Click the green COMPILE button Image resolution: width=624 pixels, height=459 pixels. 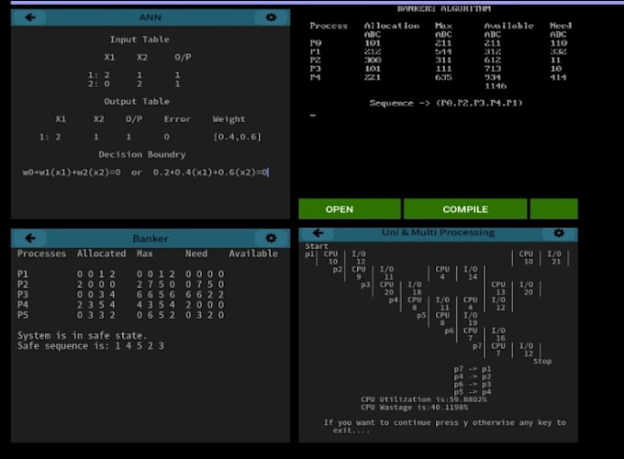[x=465, y=209]
